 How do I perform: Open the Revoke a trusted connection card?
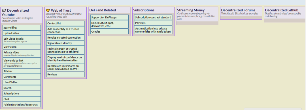tap(65, 37)
